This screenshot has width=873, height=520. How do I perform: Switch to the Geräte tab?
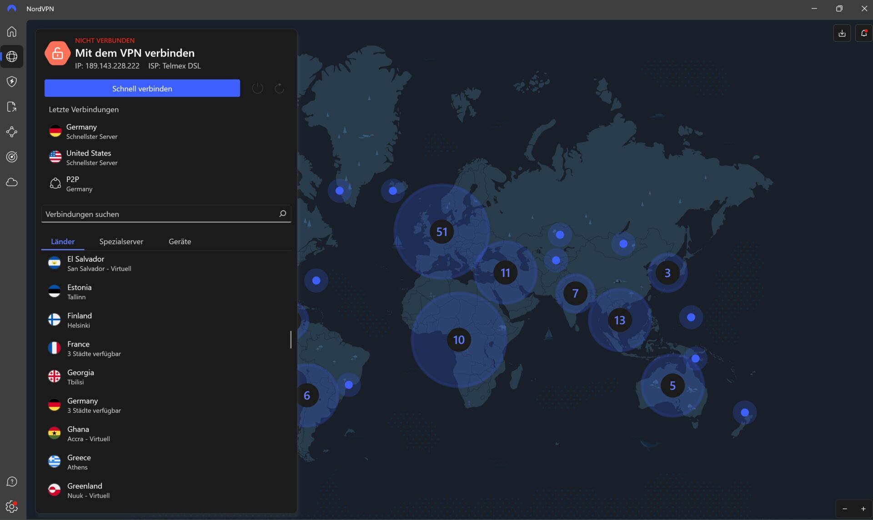tap(180, 242)
